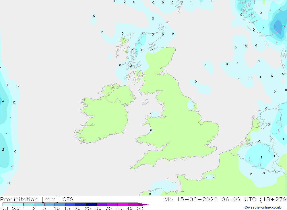Select the 45–50 mm legend swatch
This screenshot has height=210, width=287.
(x=133, y=204)
